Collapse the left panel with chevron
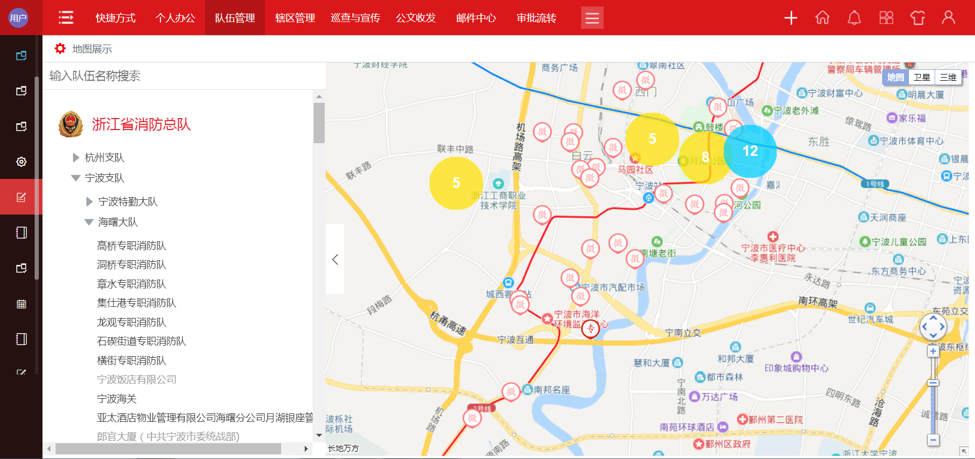Screen dimensions: 975x459 (x=335, y=259)
